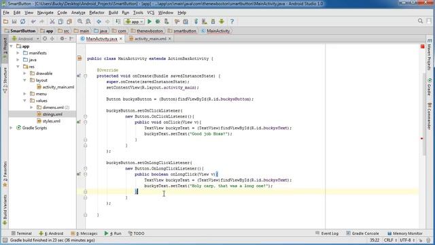Open the Gradle Console panel
The width and height of the screenshot is (435, 245).
pos(362,233)
